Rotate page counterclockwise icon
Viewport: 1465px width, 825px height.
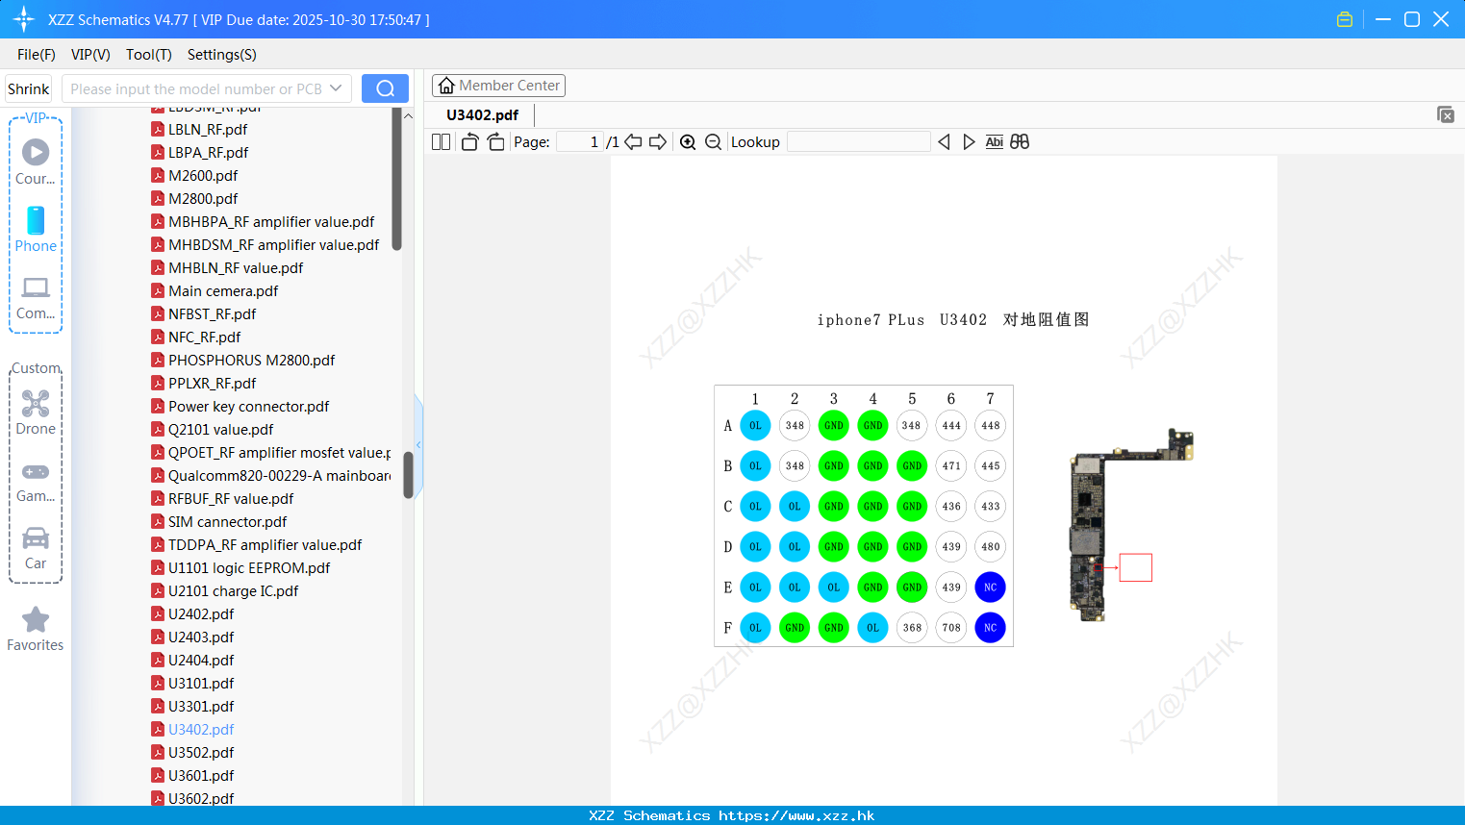point(469,142)
